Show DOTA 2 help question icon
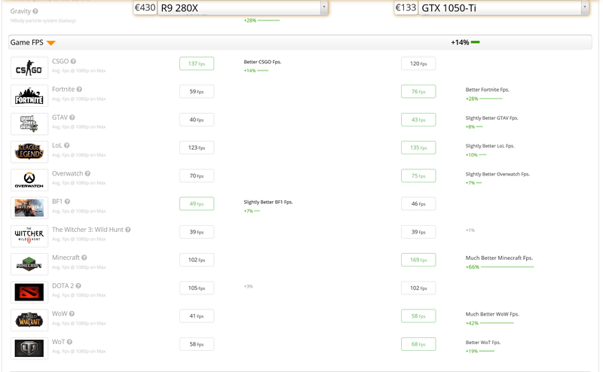Screen dimensions: 603x372 click(78, 285)
